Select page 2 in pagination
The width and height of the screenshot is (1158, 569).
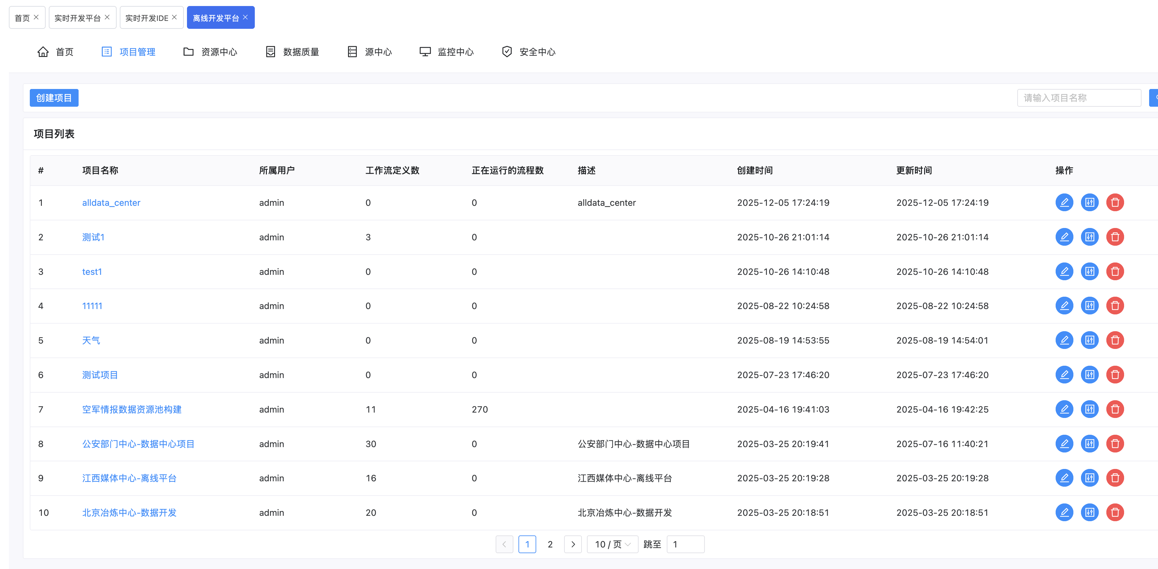click(550, 544)
